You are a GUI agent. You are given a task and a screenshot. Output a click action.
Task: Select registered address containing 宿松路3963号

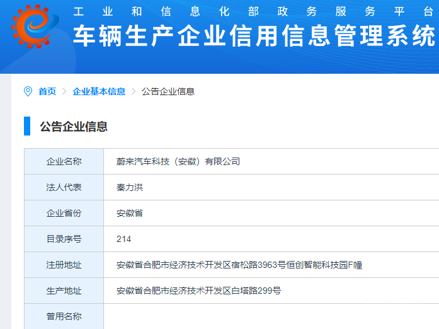239,265
